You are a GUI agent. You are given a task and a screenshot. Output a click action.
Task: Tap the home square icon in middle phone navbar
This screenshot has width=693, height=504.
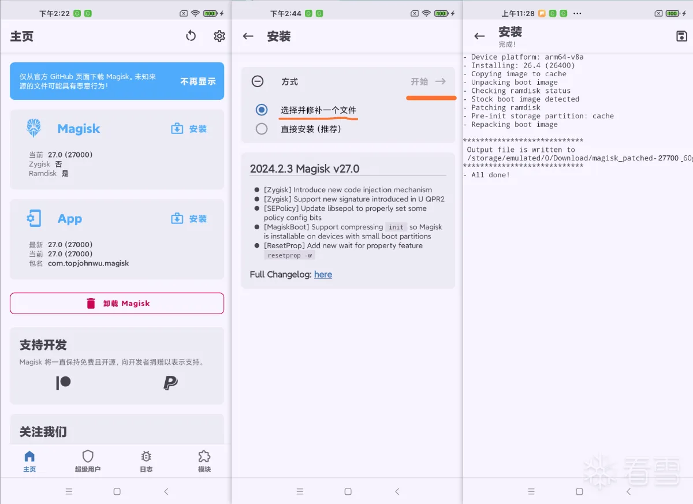348,491
